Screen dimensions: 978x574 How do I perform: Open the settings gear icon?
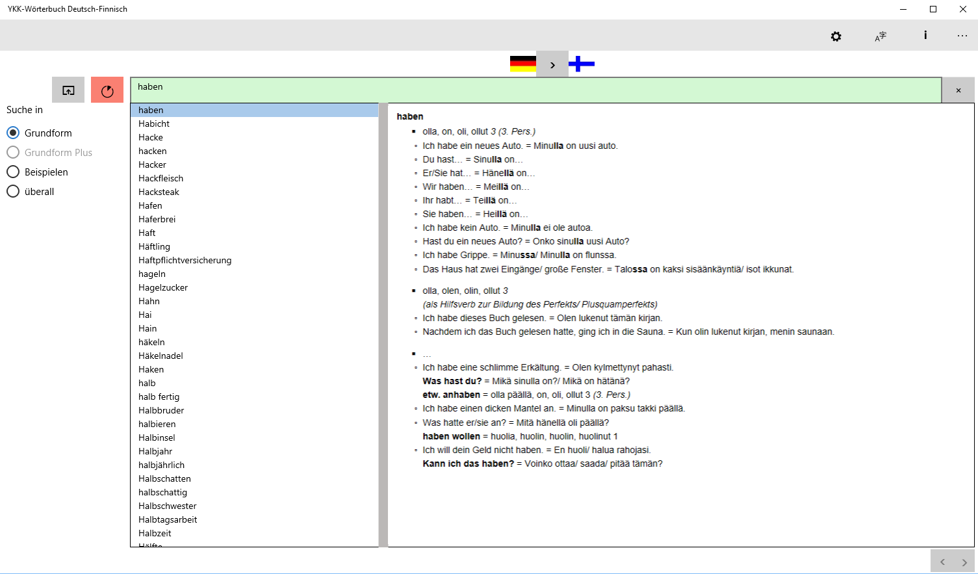point(836,36)
